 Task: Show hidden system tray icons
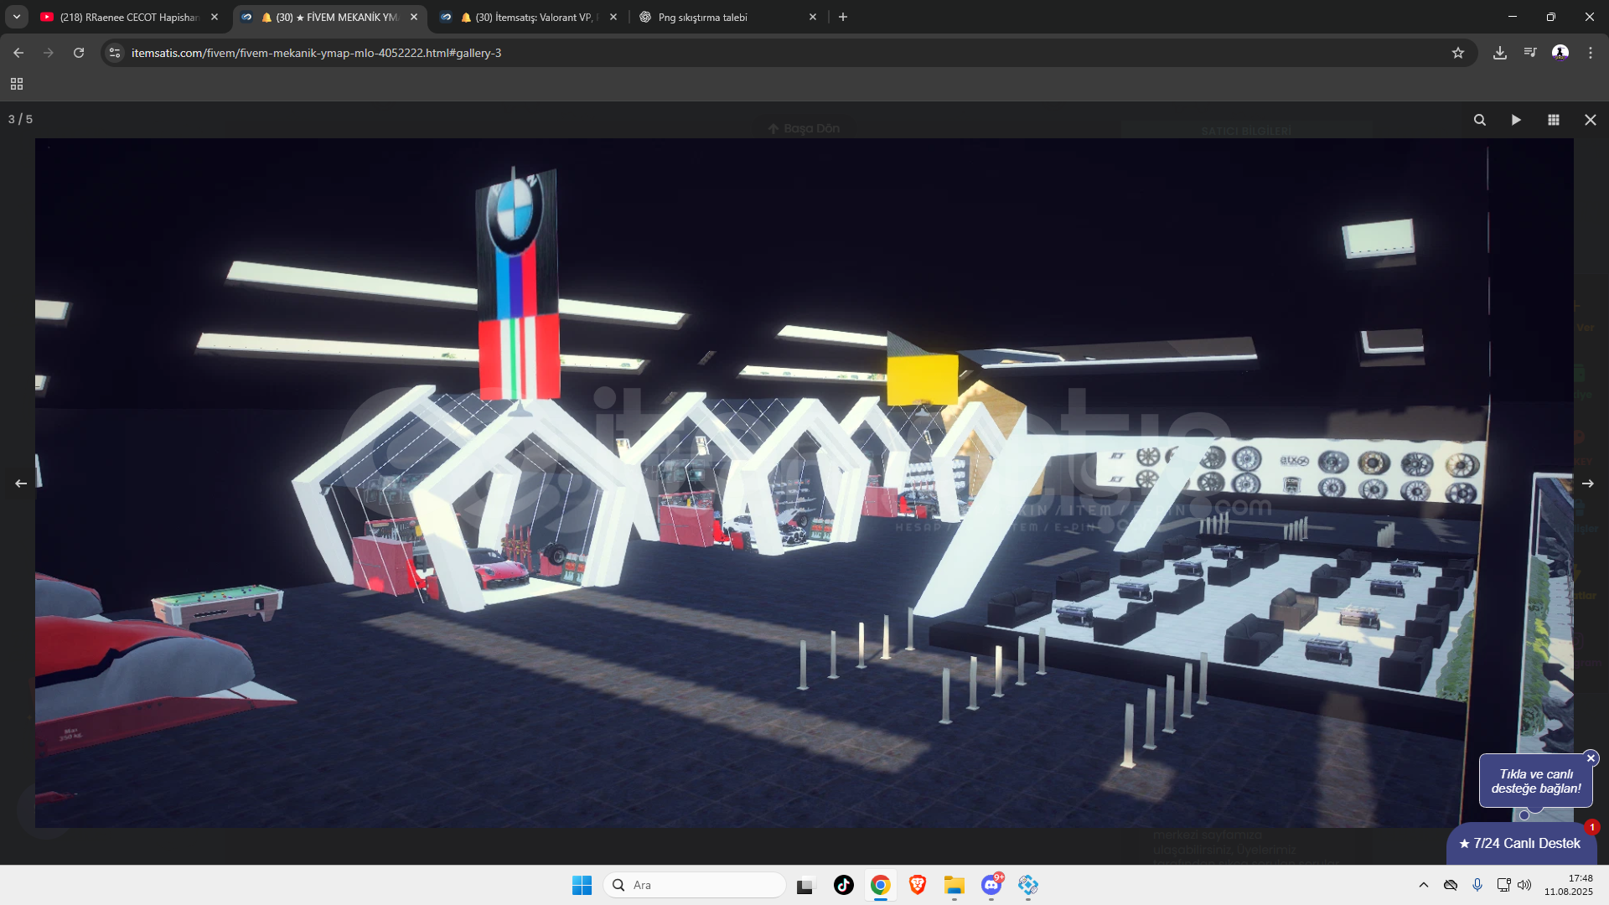1424,885
